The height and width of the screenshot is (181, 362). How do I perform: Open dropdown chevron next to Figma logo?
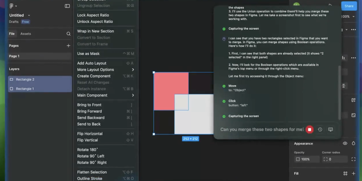click(x=16, y=6)
